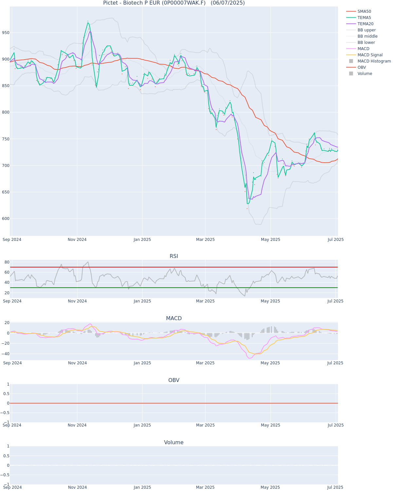This screenshot has width=393, height=491.
Task: Click the flat red OBV line
Action: 174,403
